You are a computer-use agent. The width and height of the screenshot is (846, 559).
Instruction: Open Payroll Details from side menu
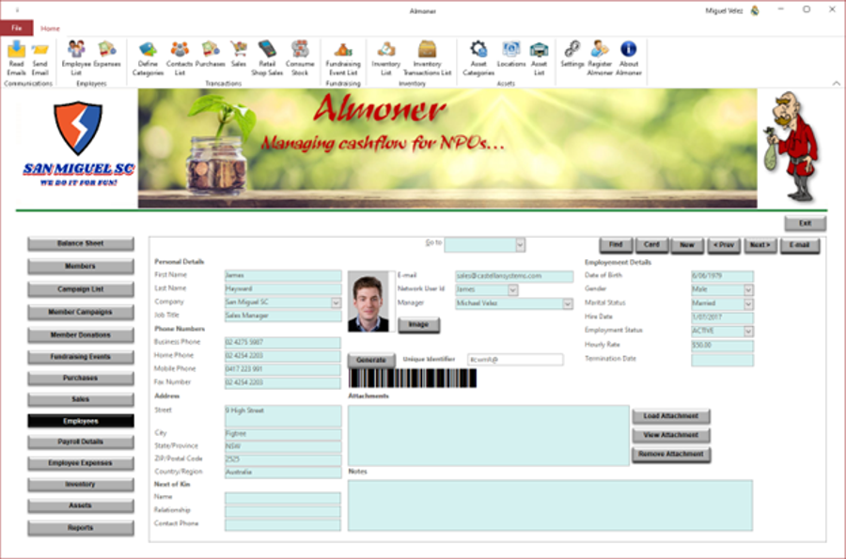81,442
